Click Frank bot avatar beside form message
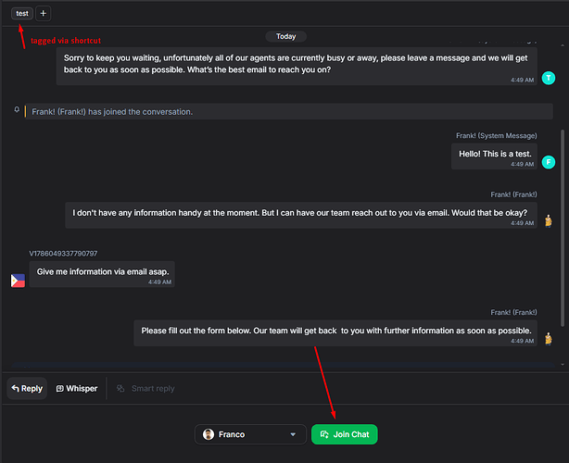The width and height of the screenshot is (569, 463). pyautogui.click(x=549, y=339)
